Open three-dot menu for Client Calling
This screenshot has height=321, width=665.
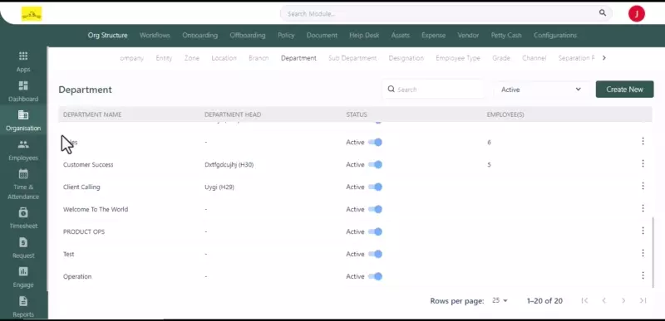(x=643, y=186)
